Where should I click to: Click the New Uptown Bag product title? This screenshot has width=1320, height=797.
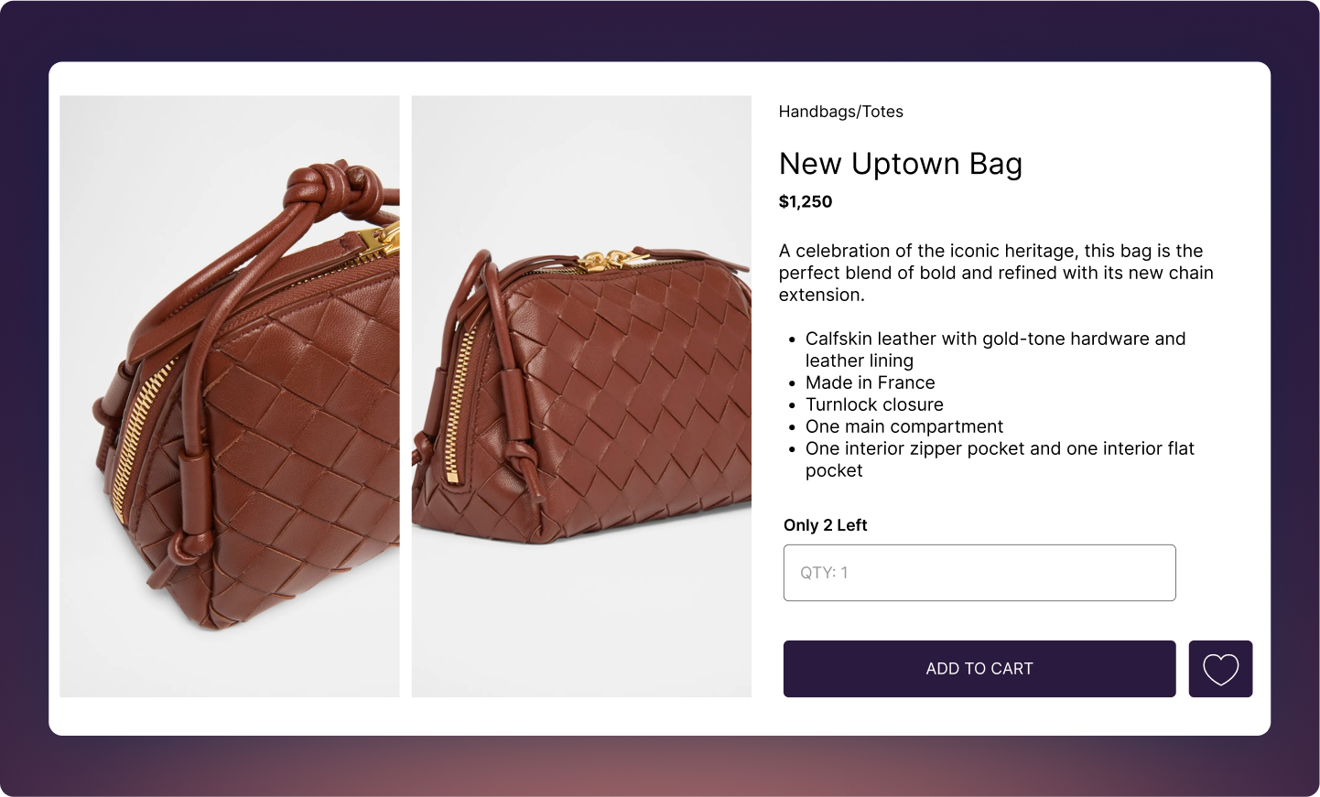pyautogui.click(x=900, y=164)
